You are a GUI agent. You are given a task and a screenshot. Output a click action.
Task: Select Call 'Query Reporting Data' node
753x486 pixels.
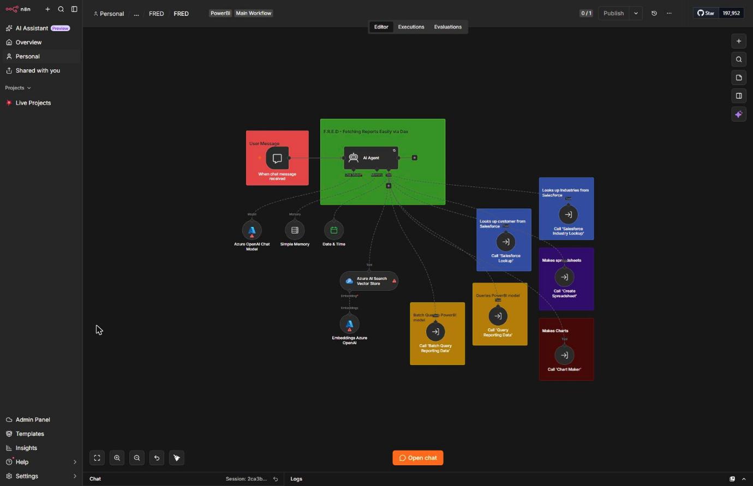coord(498,316)
